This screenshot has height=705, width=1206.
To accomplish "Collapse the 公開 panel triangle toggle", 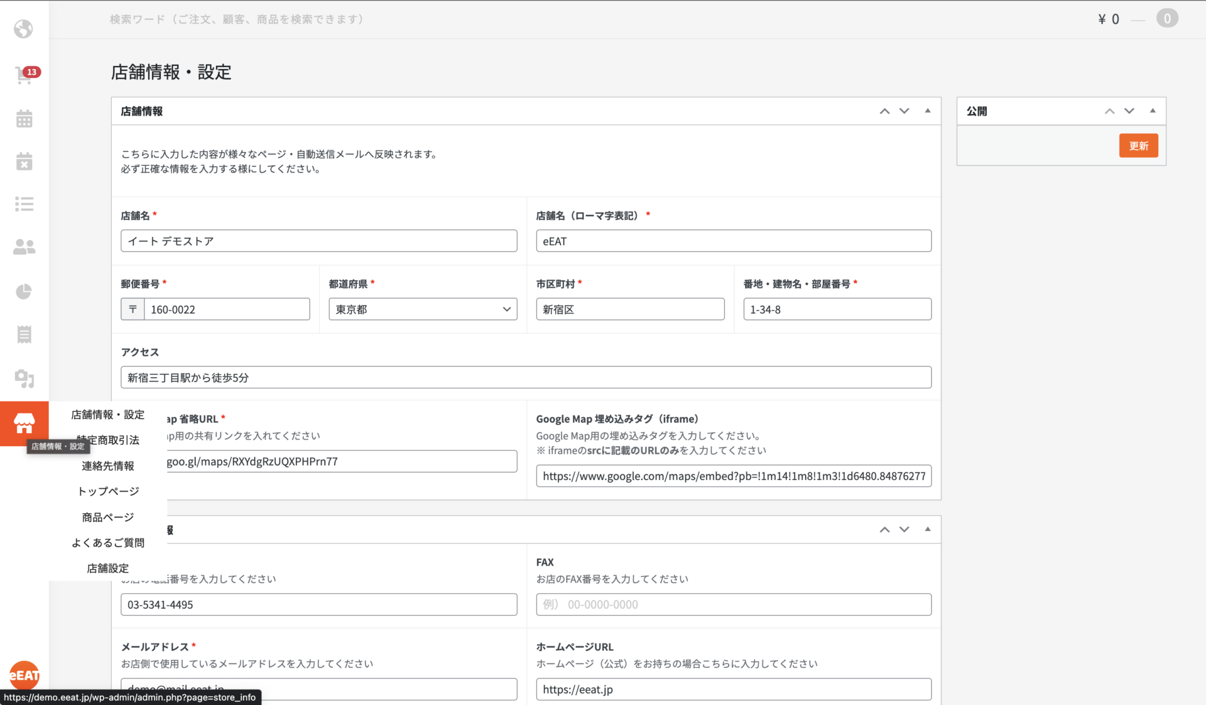I will point(1152,111).
